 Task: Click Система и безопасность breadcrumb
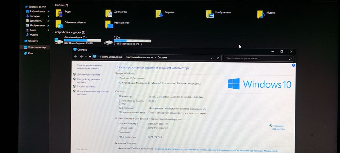coord(140,57)
